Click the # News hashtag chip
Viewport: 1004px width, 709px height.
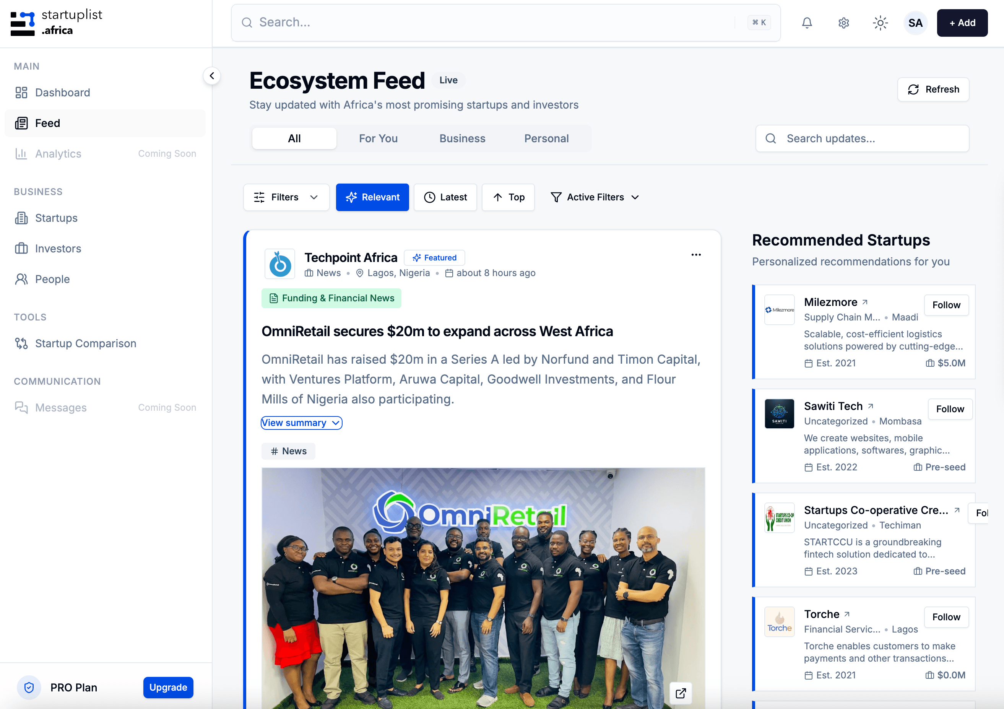288,451
